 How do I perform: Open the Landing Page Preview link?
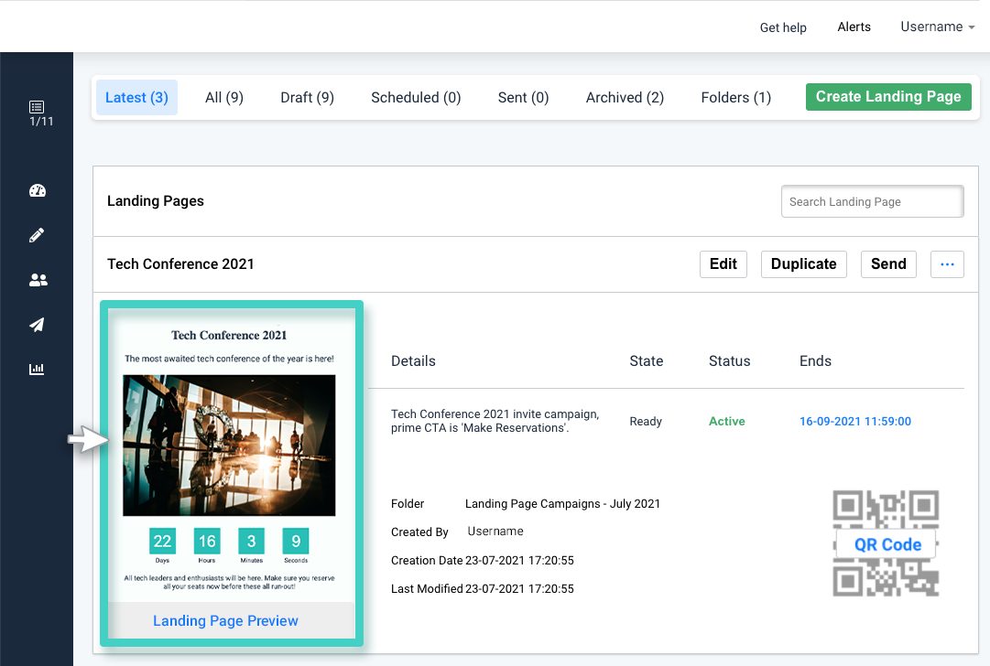coord(225,620)
